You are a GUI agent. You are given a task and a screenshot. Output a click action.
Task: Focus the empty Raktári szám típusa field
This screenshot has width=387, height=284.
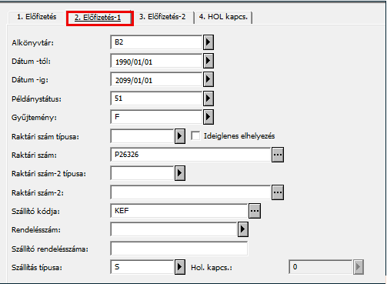(142, 136)
